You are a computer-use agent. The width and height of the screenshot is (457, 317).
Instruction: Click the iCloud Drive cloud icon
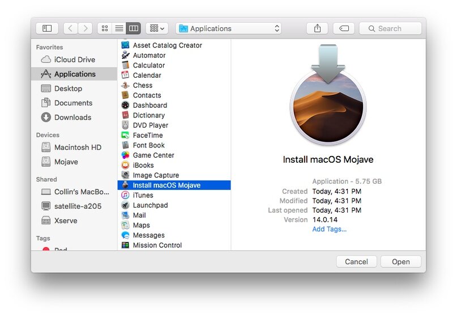tap(46, 60)
